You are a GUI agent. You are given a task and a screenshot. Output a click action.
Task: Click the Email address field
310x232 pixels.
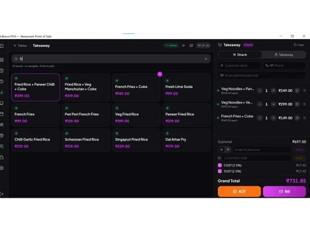tap(262, 75)
